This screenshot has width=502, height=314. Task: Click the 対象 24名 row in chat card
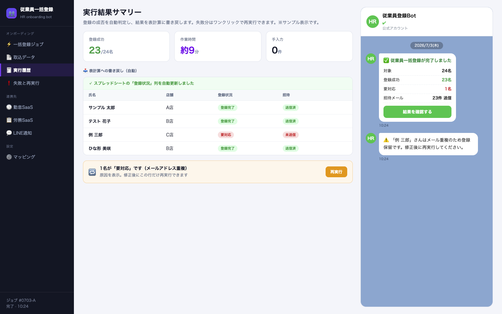(417, 71)
